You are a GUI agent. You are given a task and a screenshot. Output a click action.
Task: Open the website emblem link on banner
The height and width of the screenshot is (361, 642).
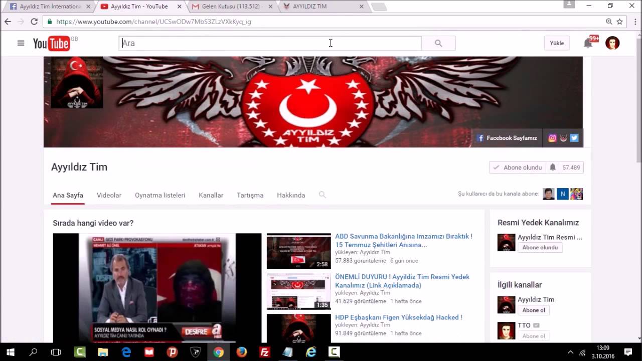(x=563, y=138)
